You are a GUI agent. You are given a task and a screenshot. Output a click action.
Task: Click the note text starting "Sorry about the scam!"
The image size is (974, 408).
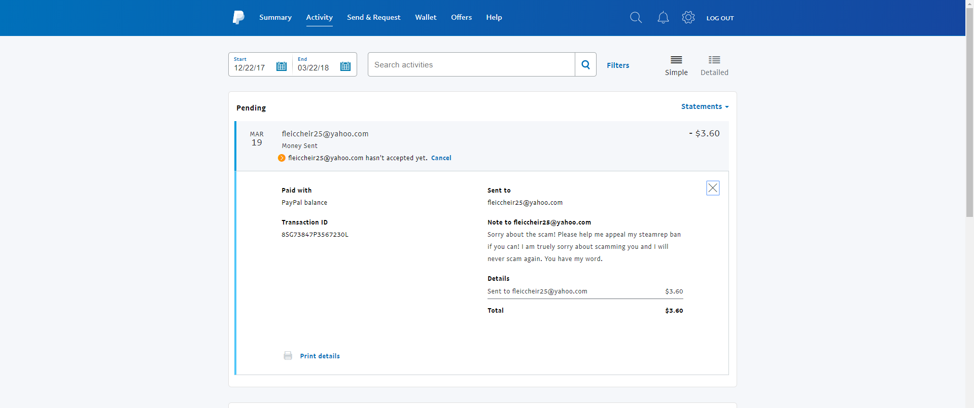click(584, 247)
